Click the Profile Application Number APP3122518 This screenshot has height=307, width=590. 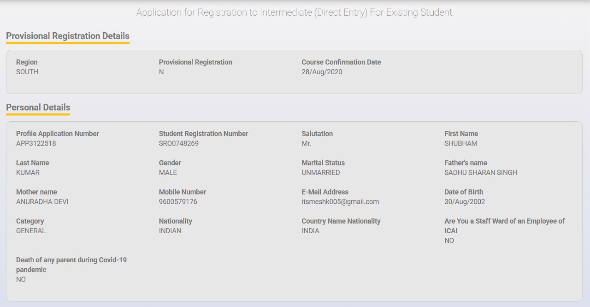(36, 143)
